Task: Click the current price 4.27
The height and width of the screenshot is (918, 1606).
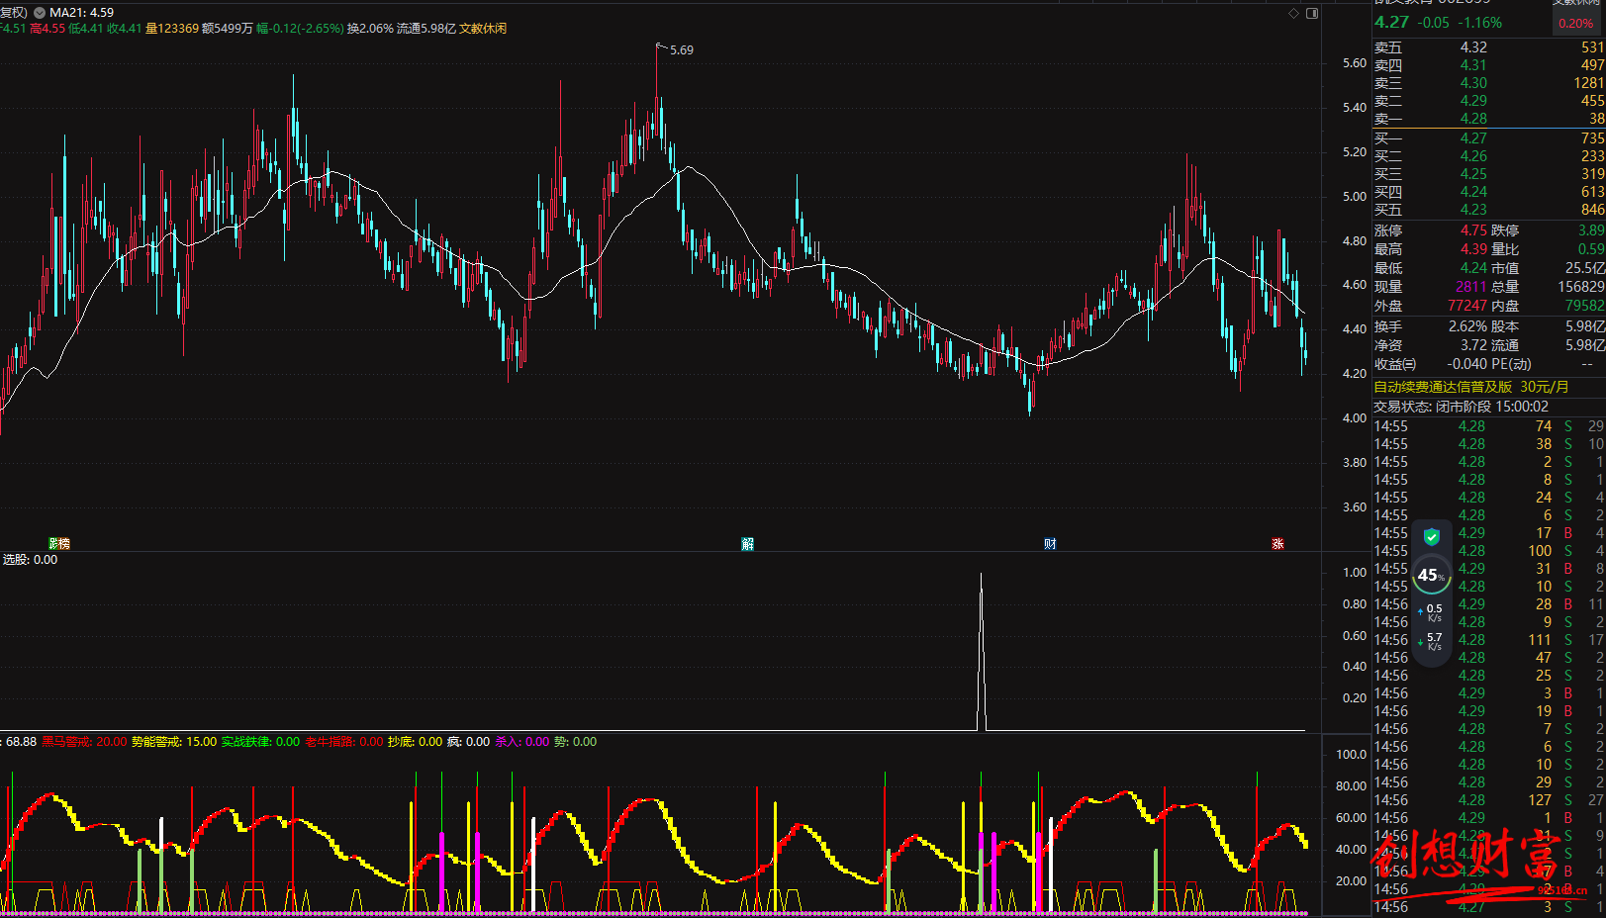Action: (x=1391, y=22)
